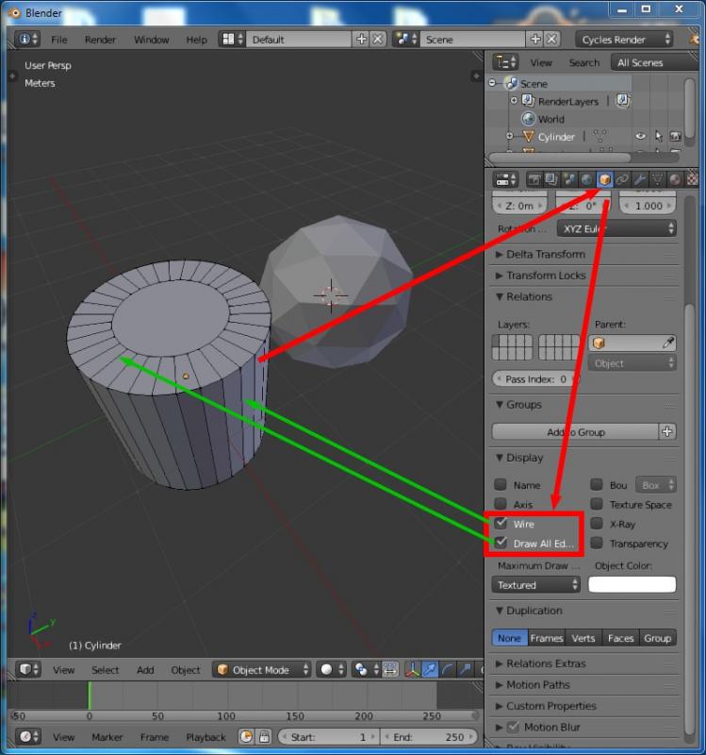Open the Help menu
The height and width of the screenshot is (755, 706).
click(196, 40)
